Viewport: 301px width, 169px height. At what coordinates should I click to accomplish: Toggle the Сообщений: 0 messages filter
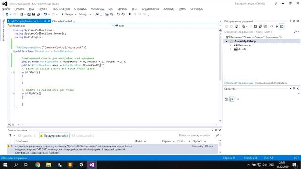83,136
